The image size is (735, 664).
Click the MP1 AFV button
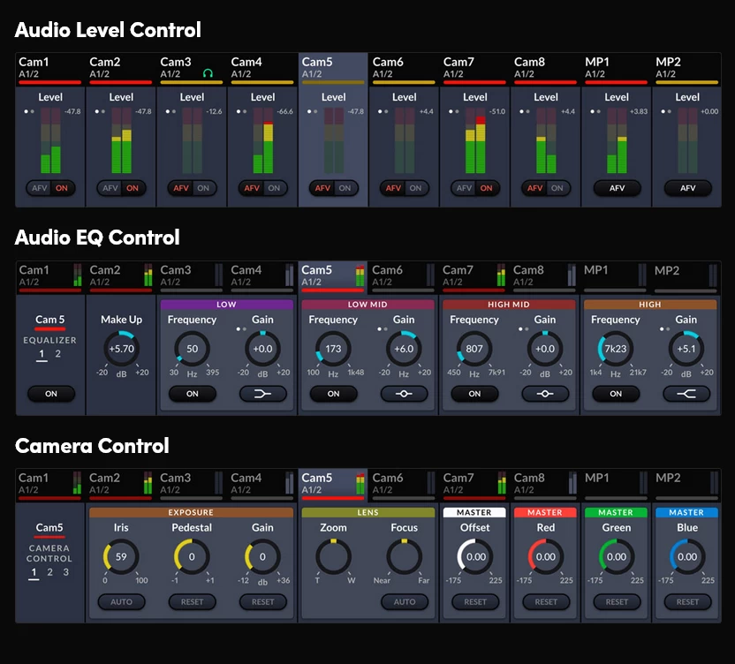(x=617, y=188)
